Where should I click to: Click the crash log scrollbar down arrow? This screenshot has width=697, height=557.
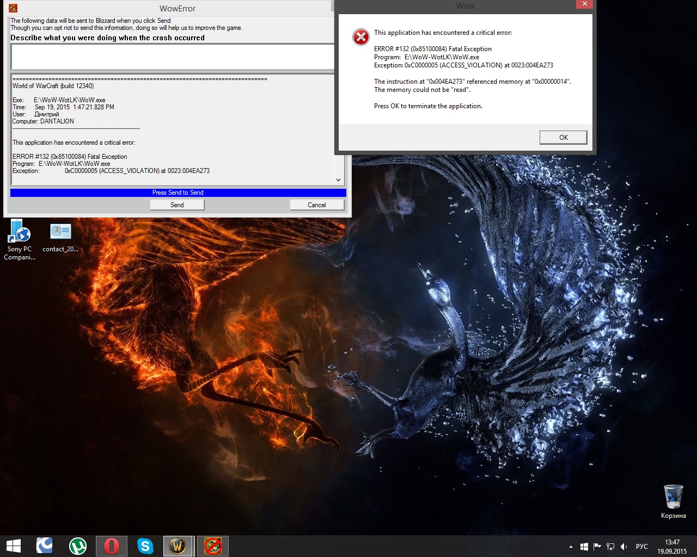tap(339, 180)
